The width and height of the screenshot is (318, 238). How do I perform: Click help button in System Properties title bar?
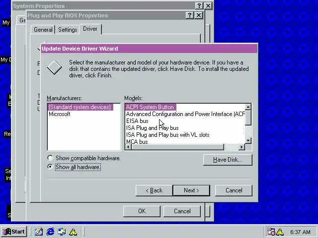click(x=199, y=5)
